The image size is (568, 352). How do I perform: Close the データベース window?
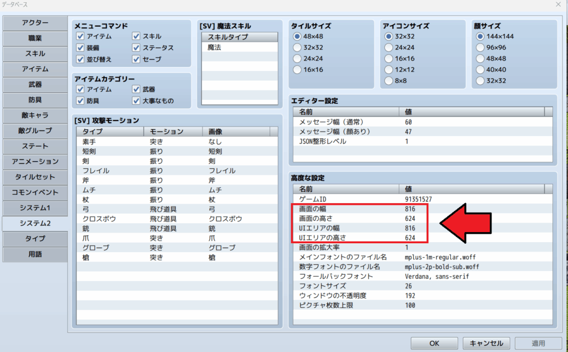558,4
